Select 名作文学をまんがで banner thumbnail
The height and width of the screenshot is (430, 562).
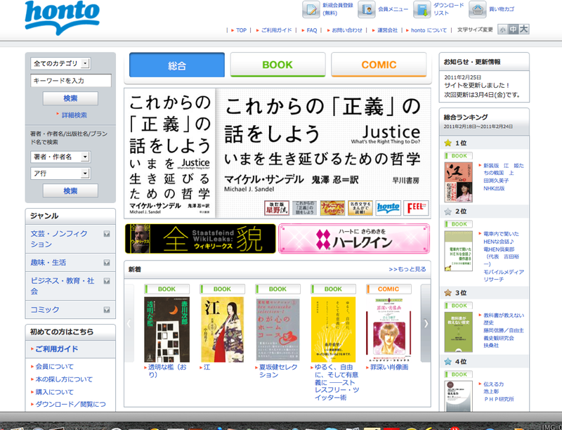[360, 208]
